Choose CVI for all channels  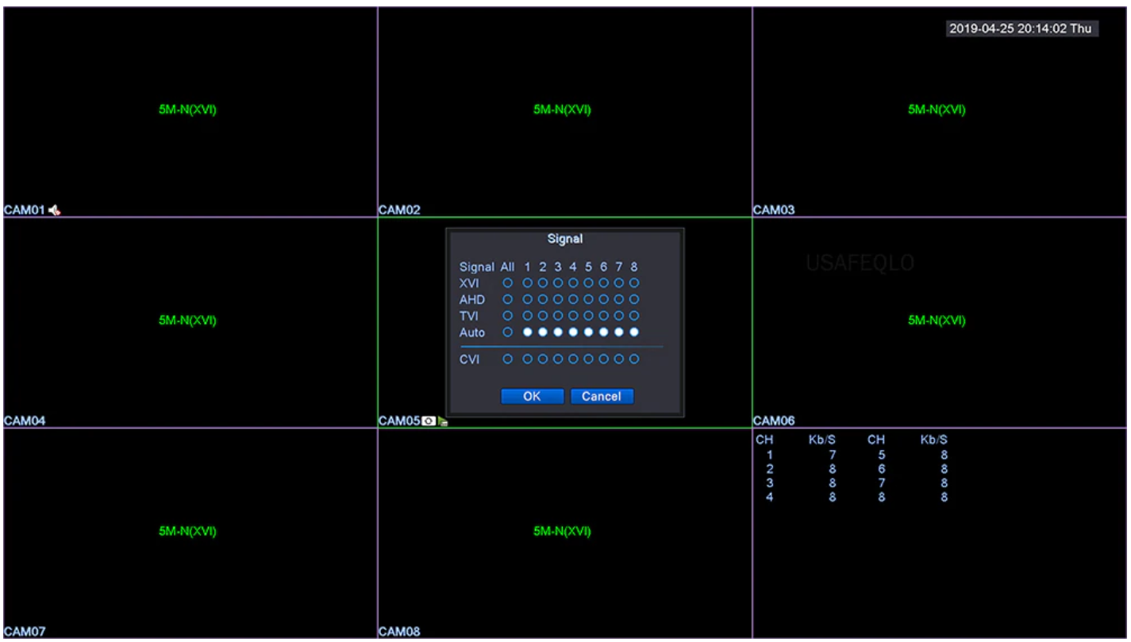[506, 359]
